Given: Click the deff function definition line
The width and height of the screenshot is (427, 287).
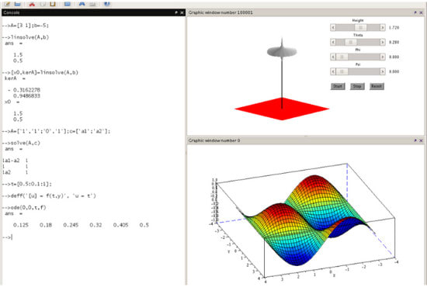Looking at the screenshot, I should pos(49,195).
